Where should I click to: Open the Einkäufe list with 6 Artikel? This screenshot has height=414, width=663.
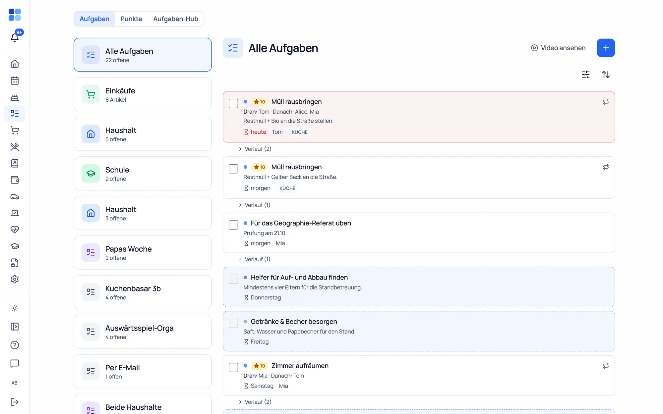point(143,94)
